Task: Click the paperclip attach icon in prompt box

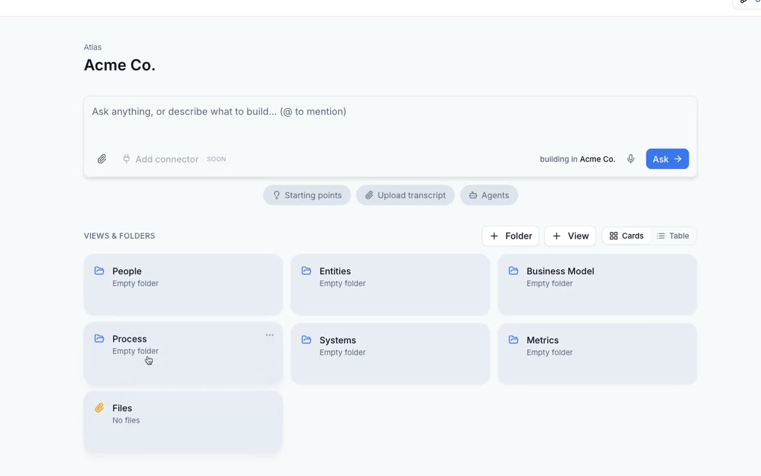Action: (102, 159)
